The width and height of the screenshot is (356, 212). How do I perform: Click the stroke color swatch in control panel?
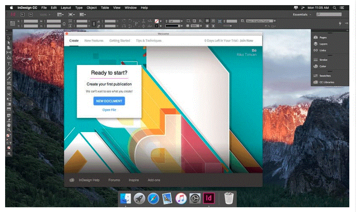click(x=157, y=26)
